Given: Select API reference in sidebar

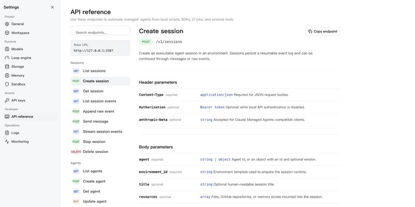Looking at the screenshot, I should [30, 117].
